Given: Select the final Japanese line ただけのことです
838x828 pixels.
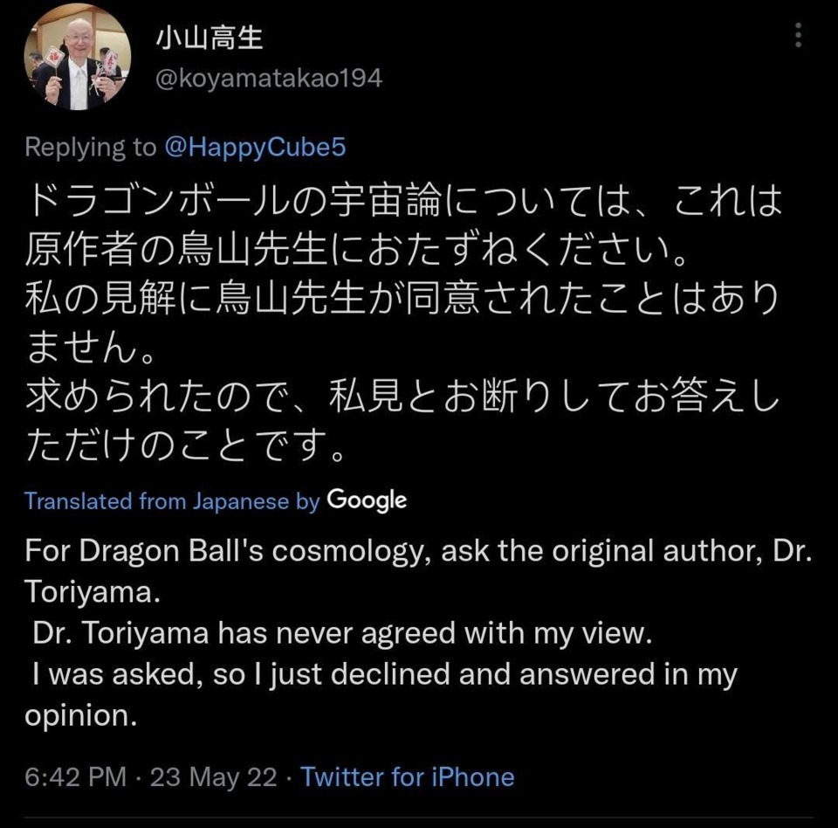Looking at the screenshot, I should point(185,445).
